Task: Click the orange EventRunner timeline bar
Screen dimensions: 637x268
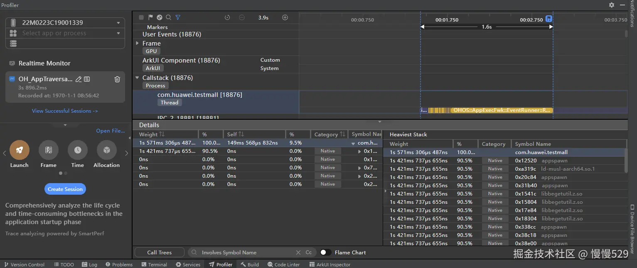Action: click(502, 110)
